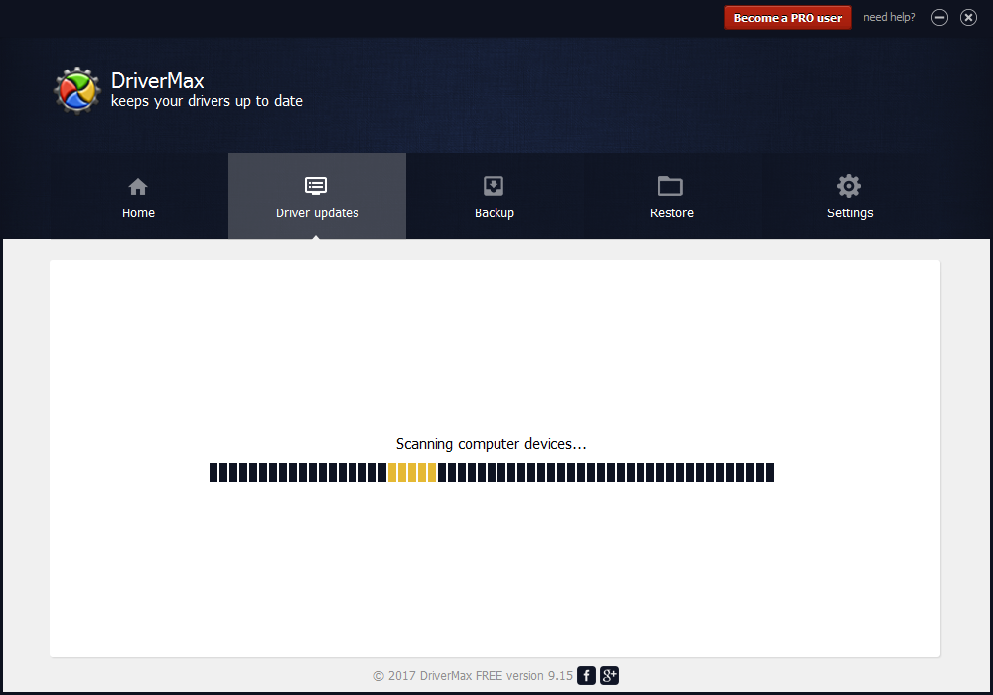Screen dimensions: 993x695
Task: Switch to the Driver updates tab
Action: [x=317, y=197]
